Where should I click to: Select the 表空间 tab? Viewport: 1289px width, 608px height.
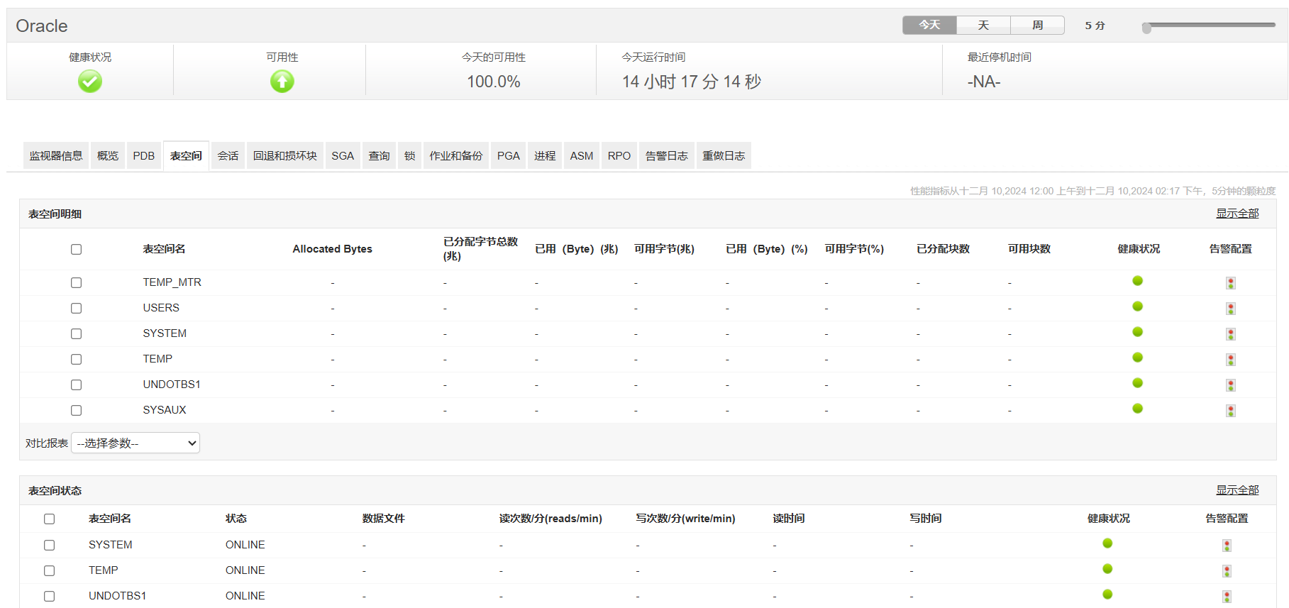click(186, 155)
